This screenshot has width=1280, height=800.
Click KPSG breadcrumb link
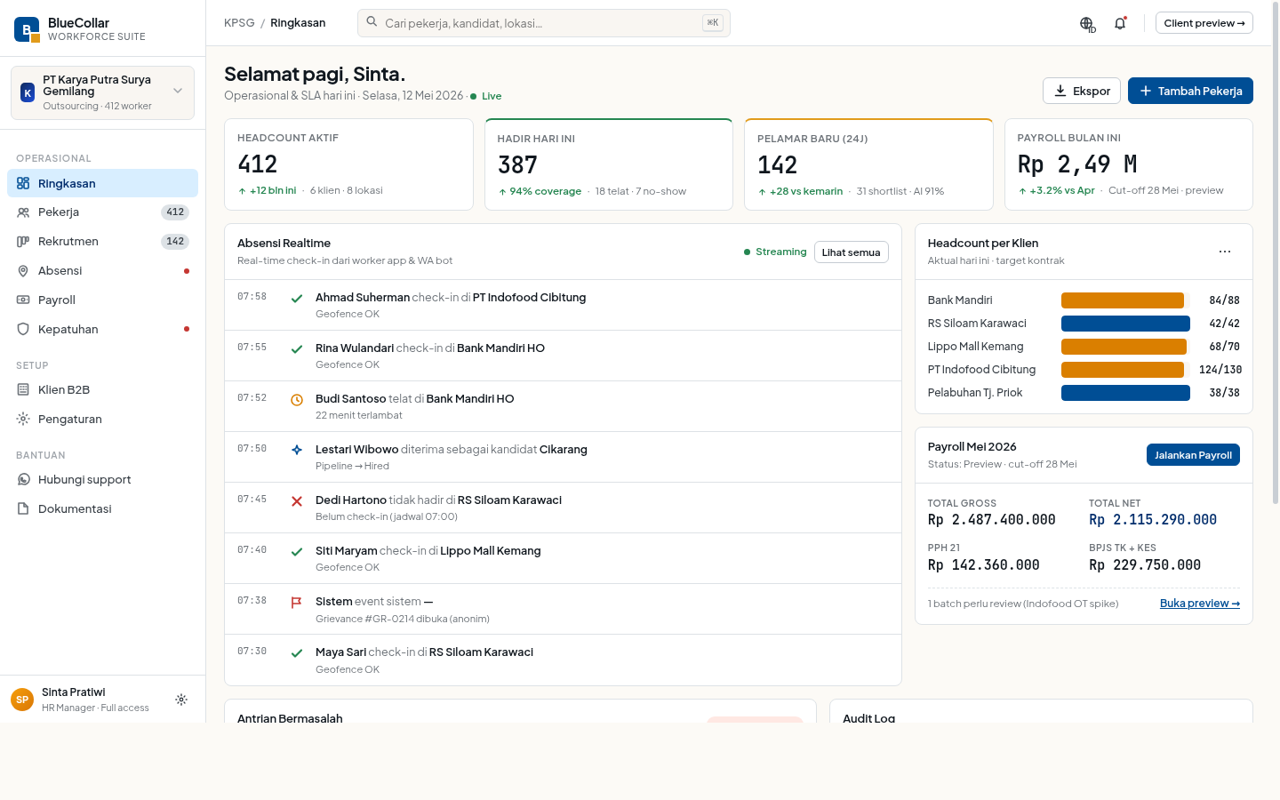[239, 23]
